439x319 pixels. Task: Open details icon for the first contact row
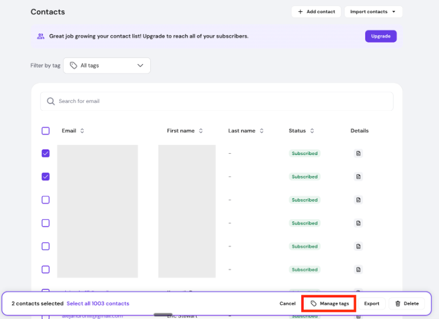[x=358, y=153]
